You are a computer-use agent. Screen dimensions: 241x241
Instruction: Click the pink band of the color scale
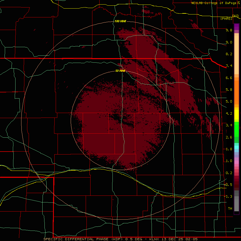click(236, 162)
